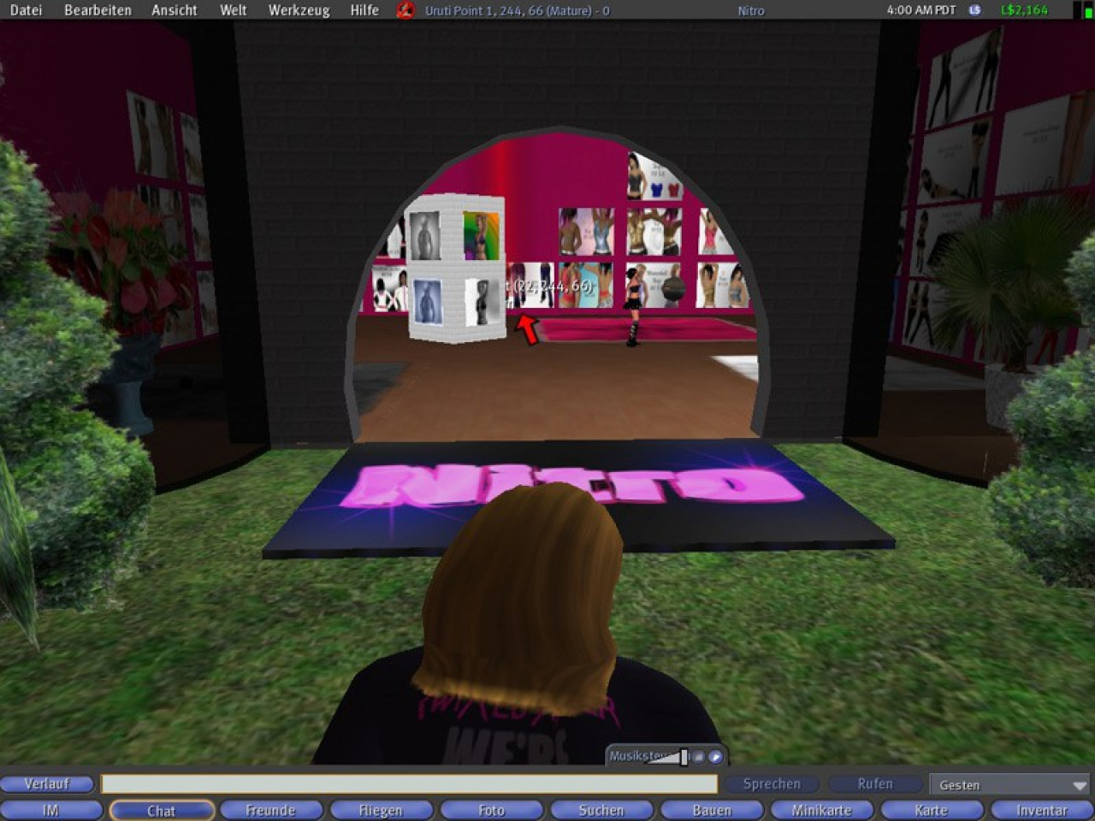The width and height of the screenshot is (1095, 821).
Task: Open the Suchen window
Action: click(601, 810)
